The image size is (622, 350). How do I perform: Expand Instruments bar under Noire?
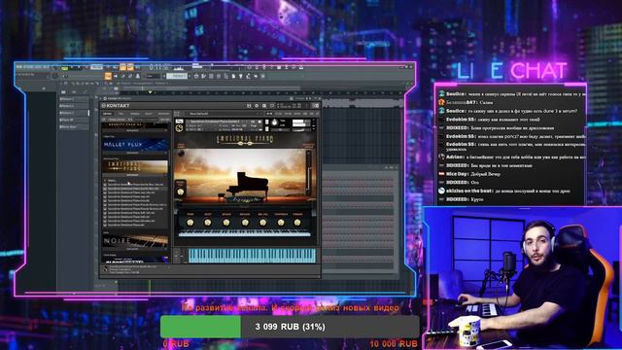[134, 249]
